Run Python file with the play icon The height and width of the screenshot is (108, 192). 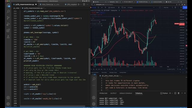79,4
